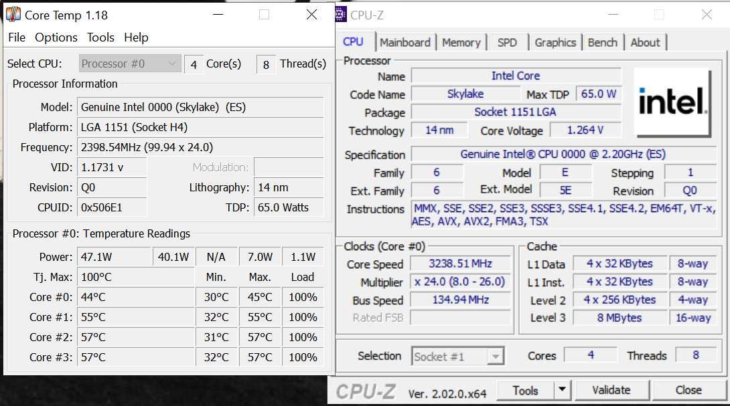Click the CPUID value 0x506E1
The image size is (730, 406).
(x=112, y=207)
